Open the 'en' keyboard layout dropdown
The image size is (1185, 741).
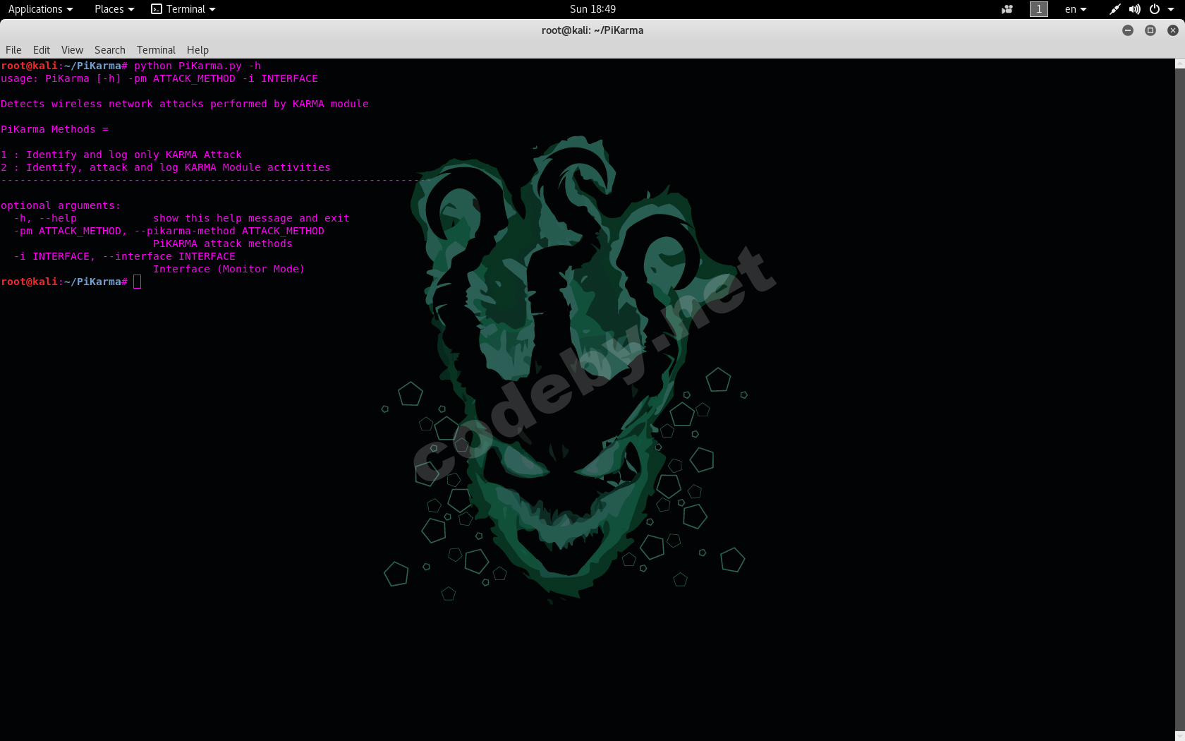click(x=1076, y=9)
